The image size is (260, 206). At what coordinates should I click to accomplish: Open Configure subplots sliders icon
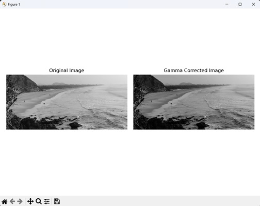pos(46,201)
